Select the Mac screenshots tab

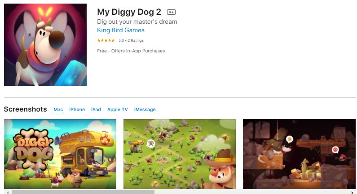(58, 109)
